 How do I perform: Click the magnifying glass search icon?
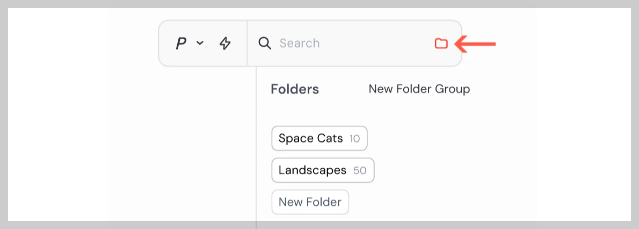point(265,43)
